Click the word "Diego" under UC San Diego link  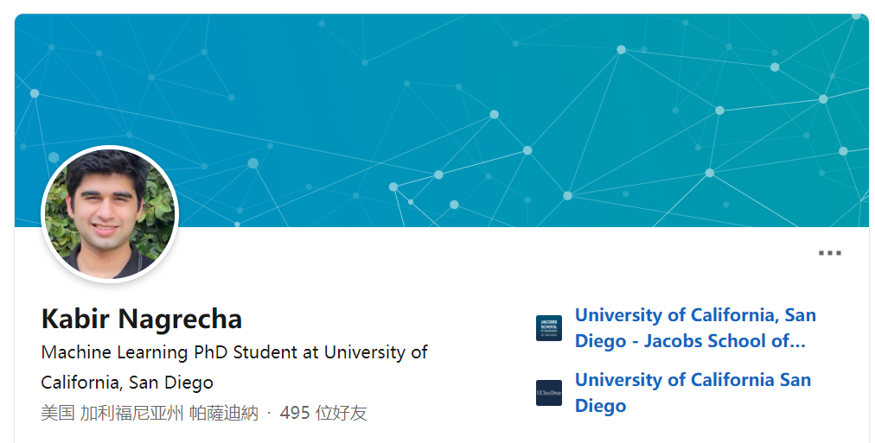[600, 406]
